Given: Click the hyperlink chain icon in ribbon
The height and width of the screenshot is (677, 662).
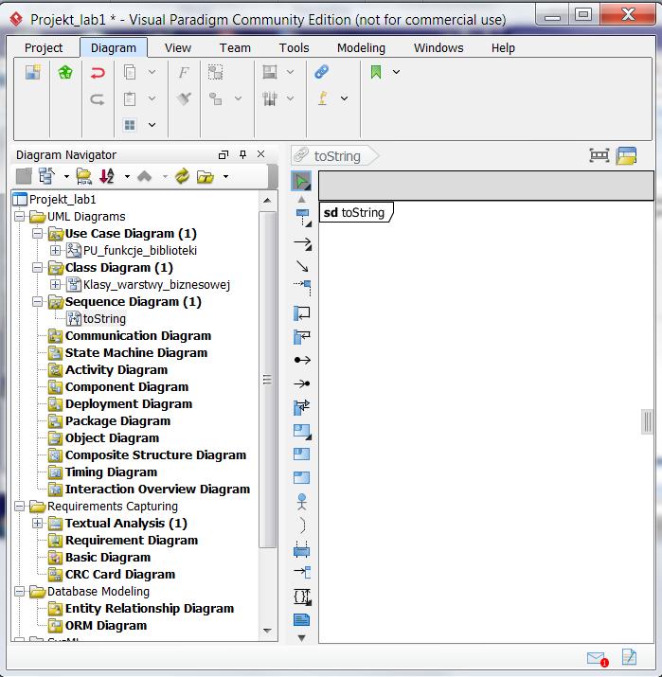Looking at the screenshot, I should (x=322, y=72).
